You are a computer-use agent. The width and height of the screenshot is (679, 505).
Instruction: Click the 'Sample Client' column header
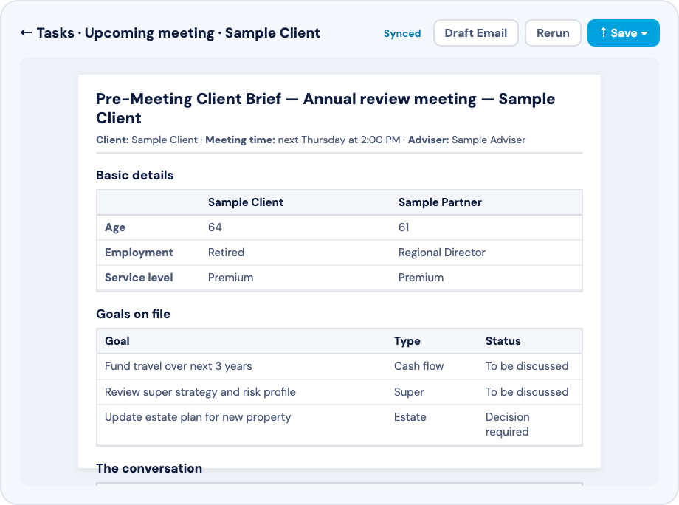pos(246,202)
